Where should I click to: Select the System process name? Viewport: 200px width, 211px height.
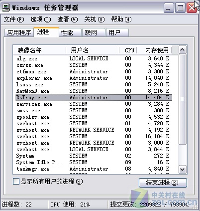(x=25, y=156)
